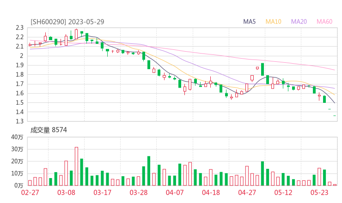Viewport: 342px width, 203px height.
Task: Click the 40万 volume axis label
Action: [x=17, y=137]
